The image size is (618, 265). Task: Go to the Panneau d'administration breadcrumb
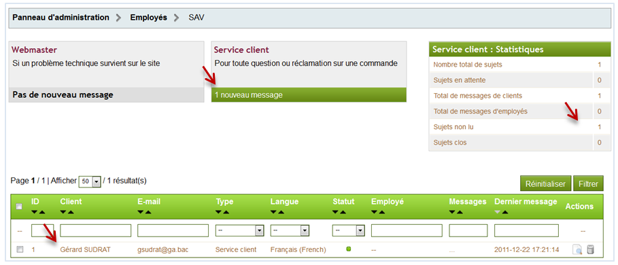pyautogui.click(x=61, y=18)
